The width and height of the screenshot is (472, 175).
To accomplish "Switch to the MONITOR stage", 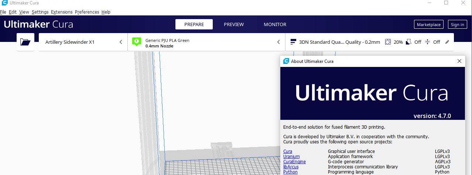I will [275, 24].
